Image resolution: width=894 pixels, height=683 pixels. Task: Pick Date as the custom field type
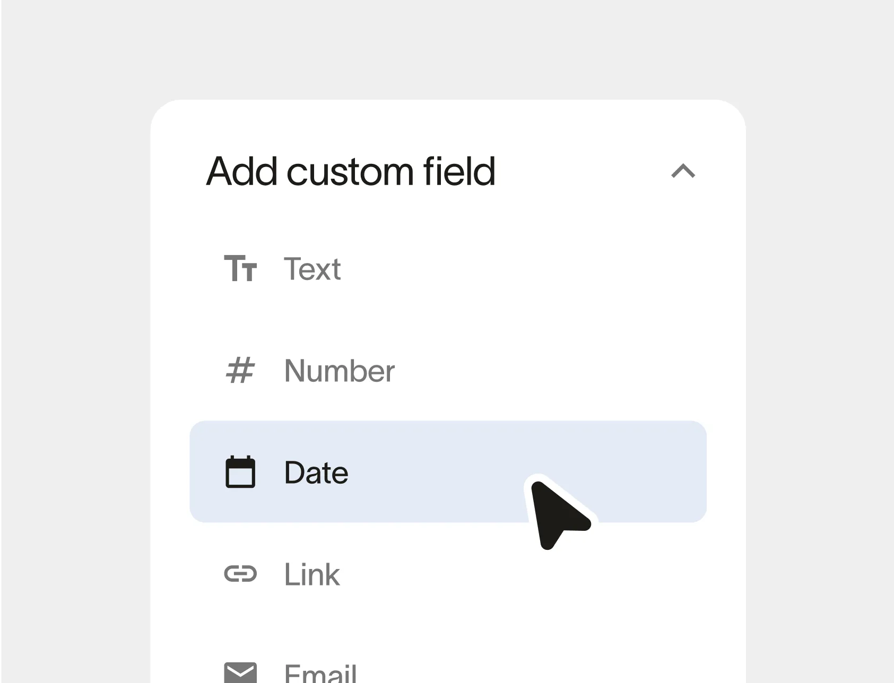pyautogui.click(x=316, y=472)
